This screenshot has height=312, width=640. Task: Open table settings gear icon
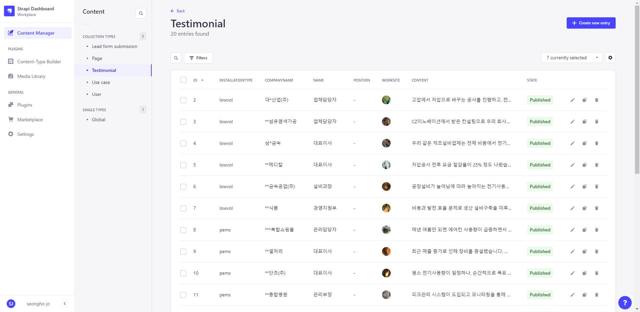click(610, 58)
